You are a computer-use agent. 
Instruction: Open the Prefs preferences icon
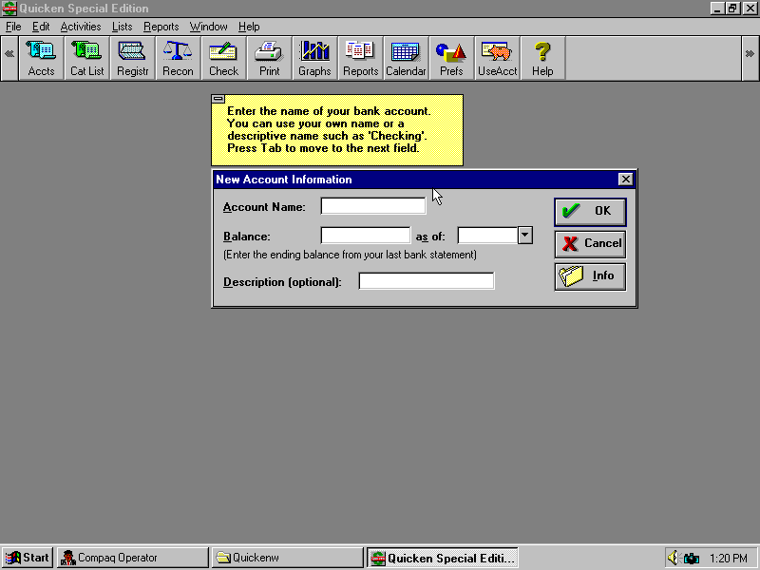[x=451, y=59]
